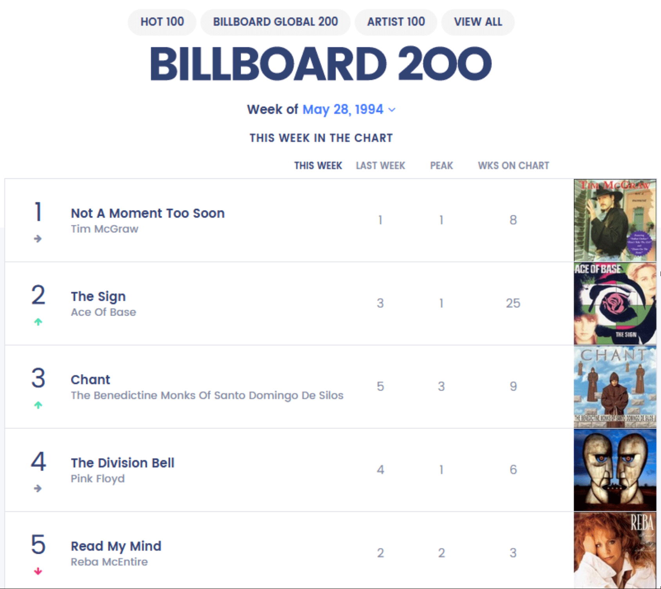Click the red down arrow under rank 5
This screenshot has height=589, width=661.
coord(38,571)
